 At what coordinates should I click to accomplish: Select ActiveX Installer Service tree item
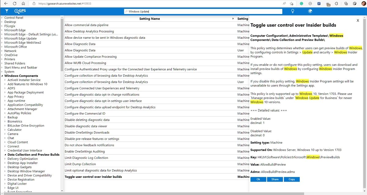tap(24, 80)
